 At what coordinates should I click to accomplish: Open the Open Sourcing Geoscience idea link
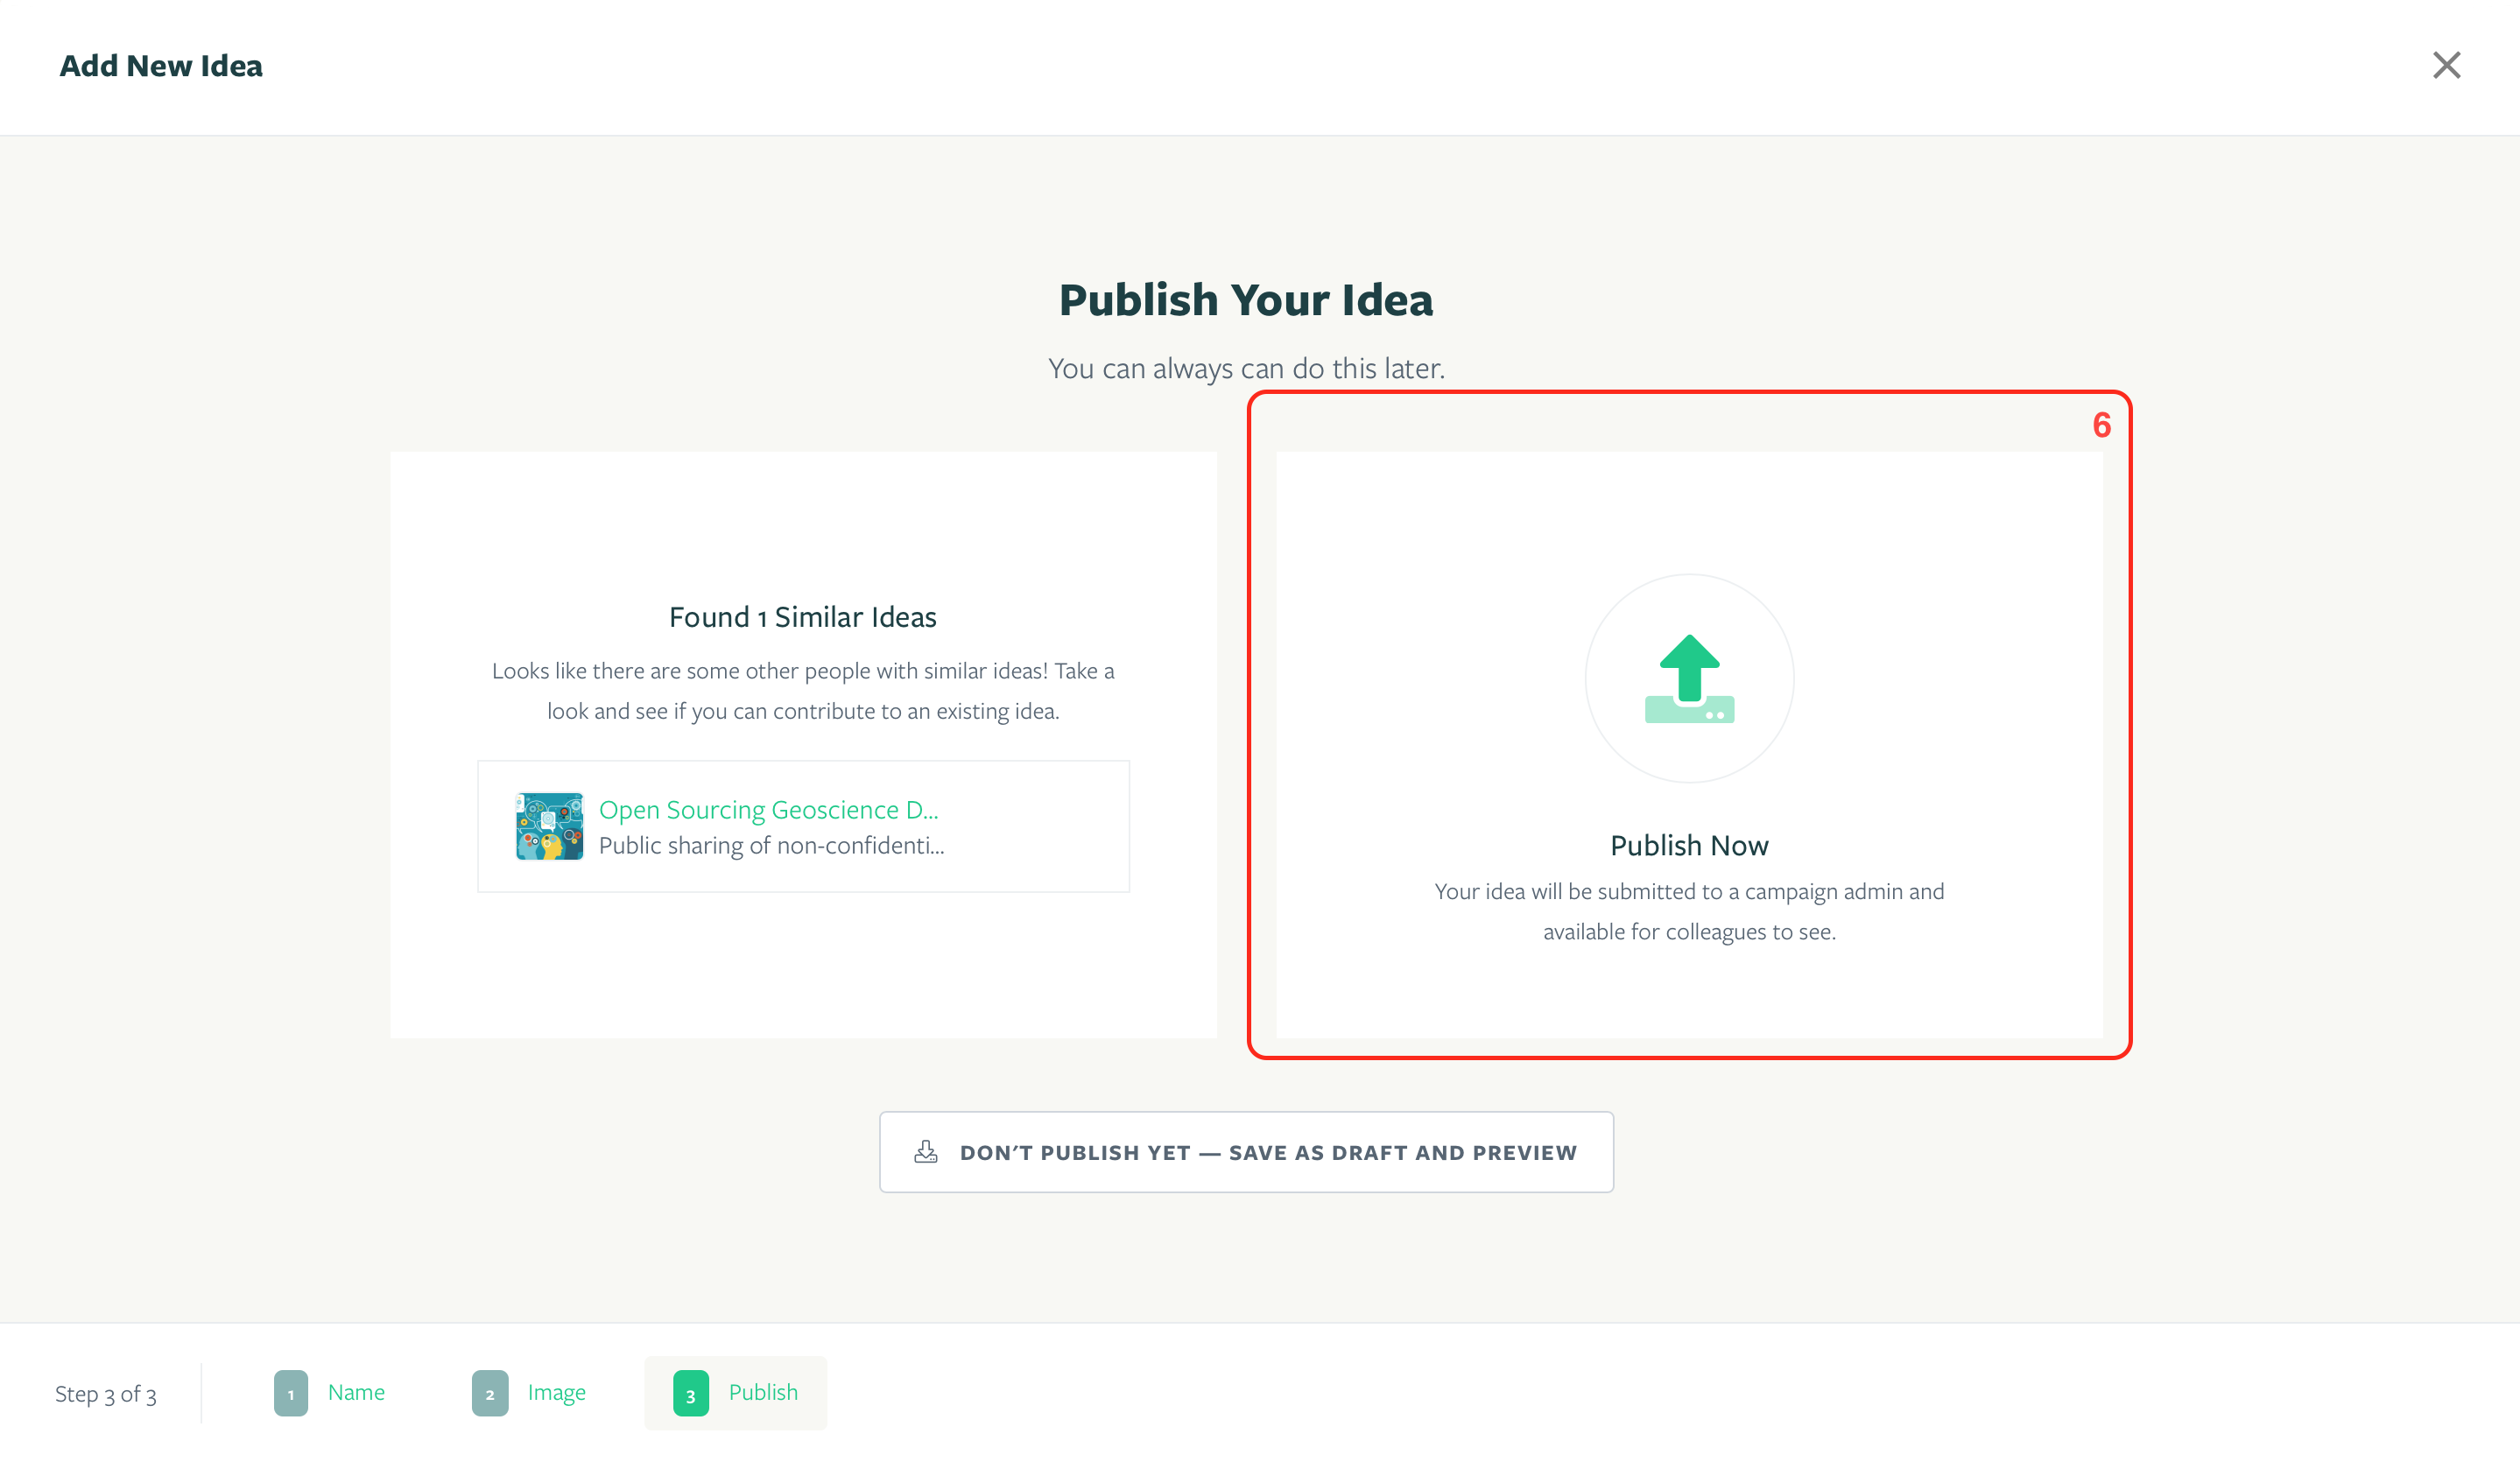[x=768, y=809]
